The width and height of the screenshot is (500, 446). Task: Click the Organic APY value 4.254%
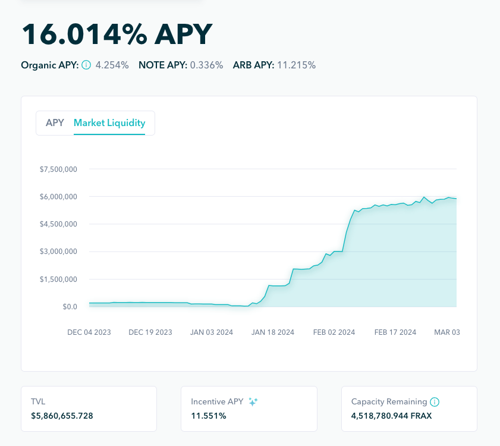pos(112,65)
